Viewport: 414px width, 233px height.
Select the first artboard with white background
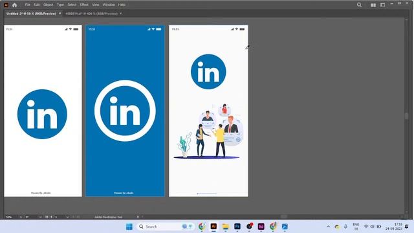point(43,111)
